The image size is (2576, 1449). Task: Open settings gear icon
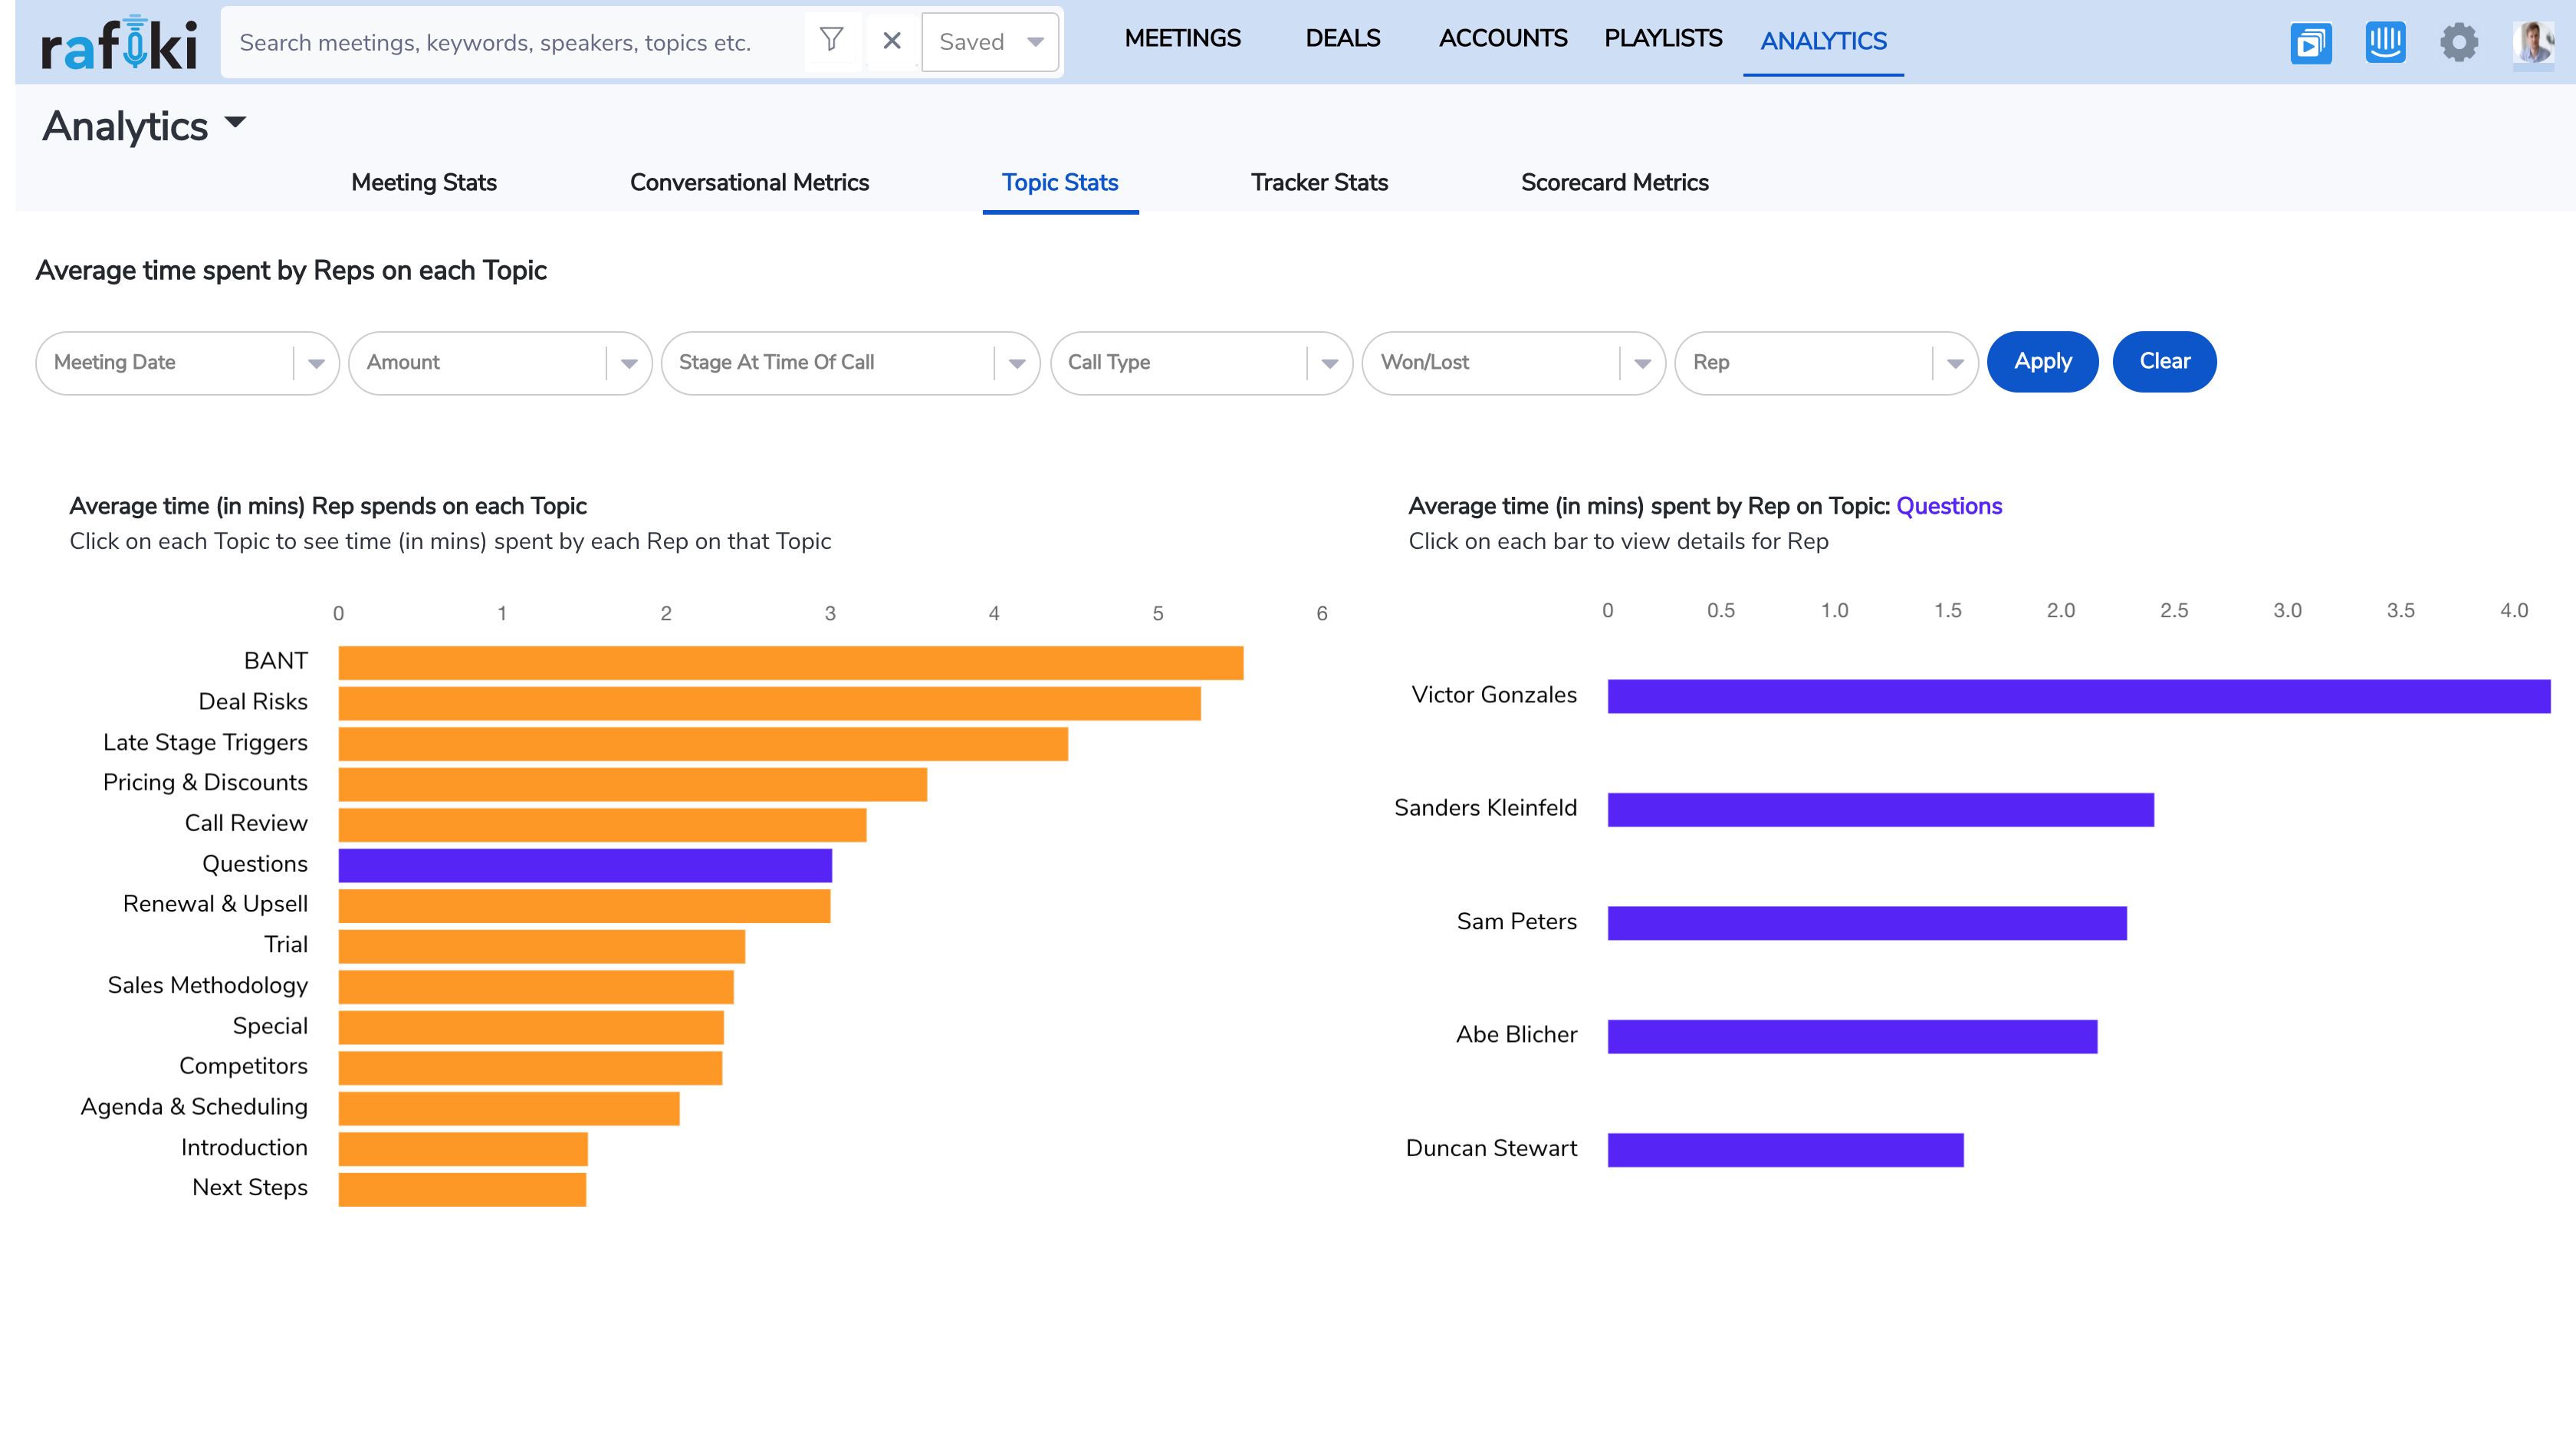2459,42
